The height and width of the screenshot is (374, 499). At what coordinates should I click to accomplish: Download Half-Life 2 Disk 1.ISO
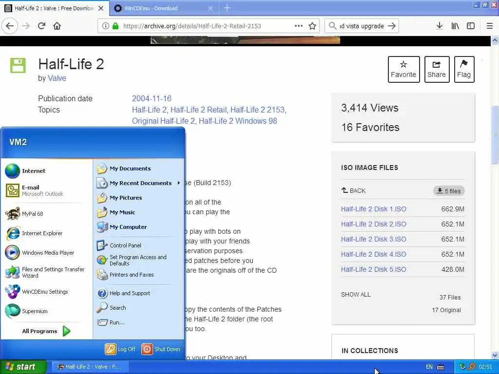tap(373, 209)
